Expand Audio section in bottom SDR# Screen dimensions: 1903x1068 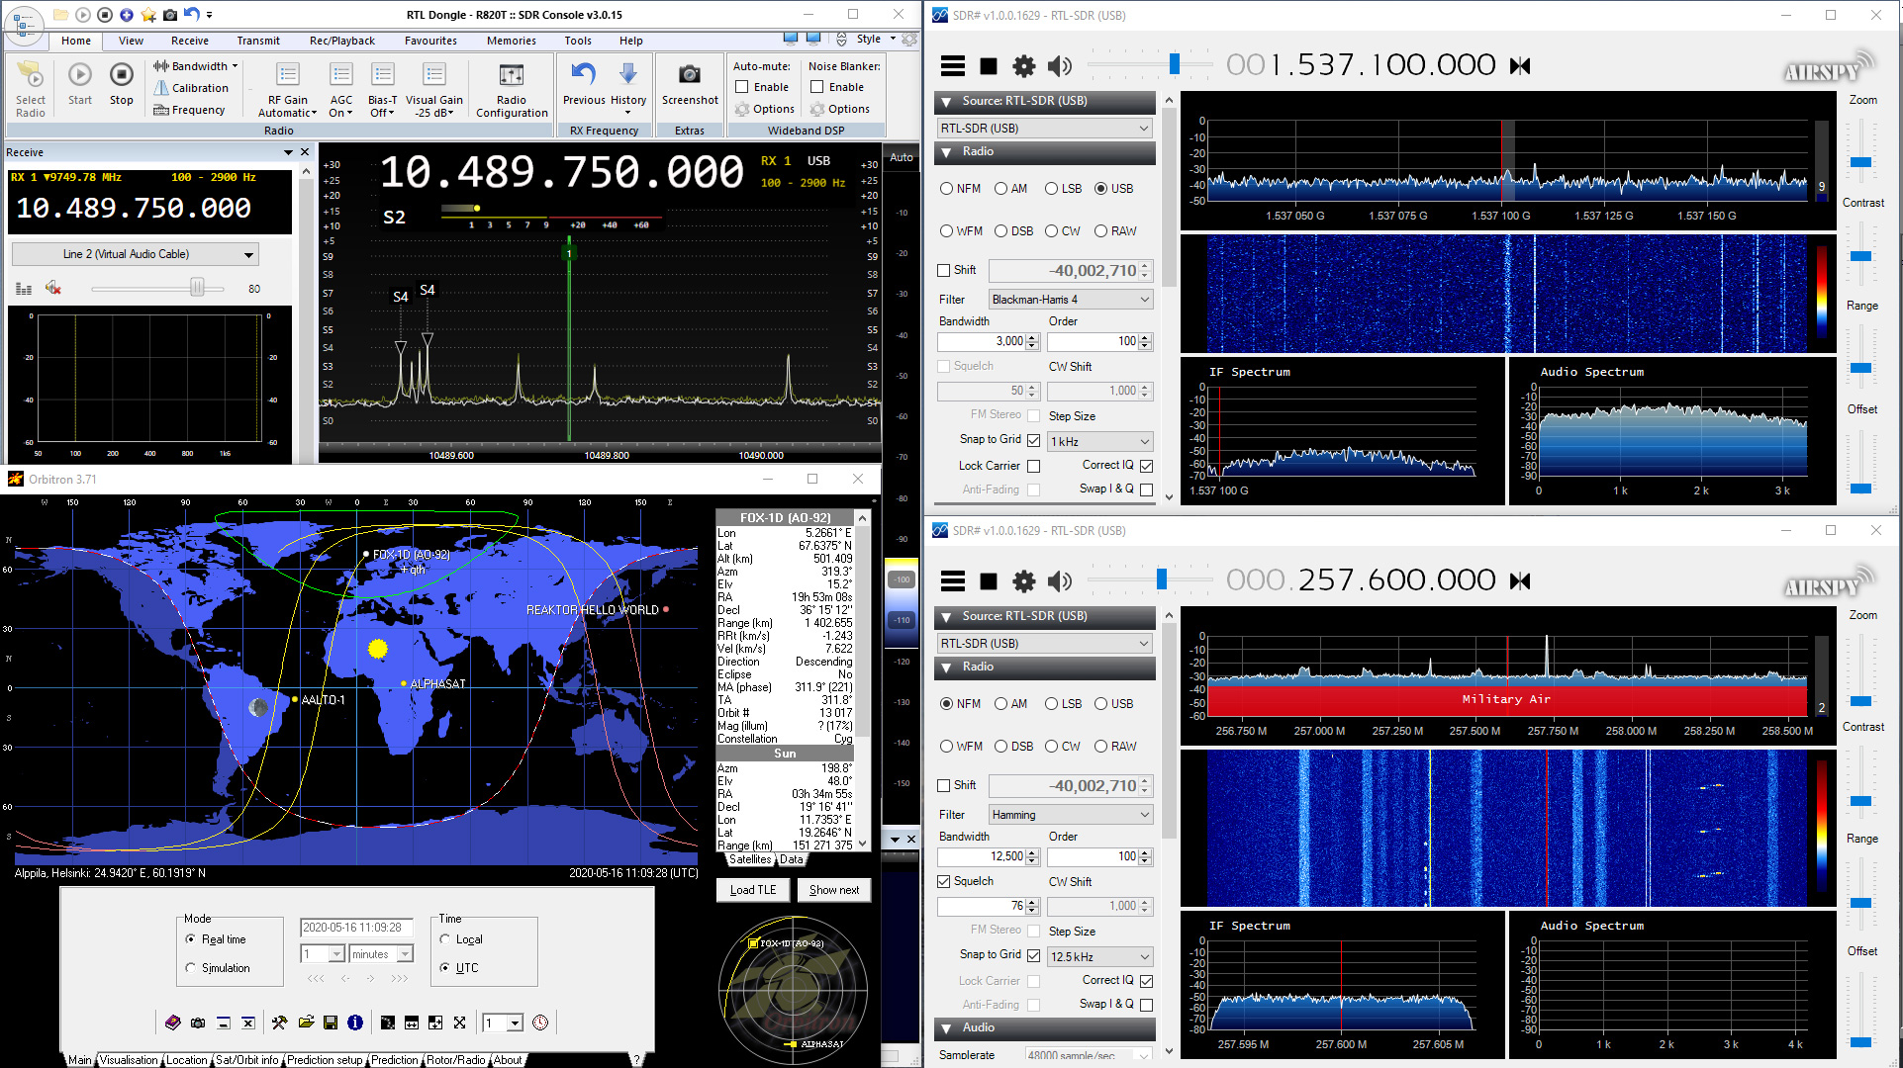947,1028
